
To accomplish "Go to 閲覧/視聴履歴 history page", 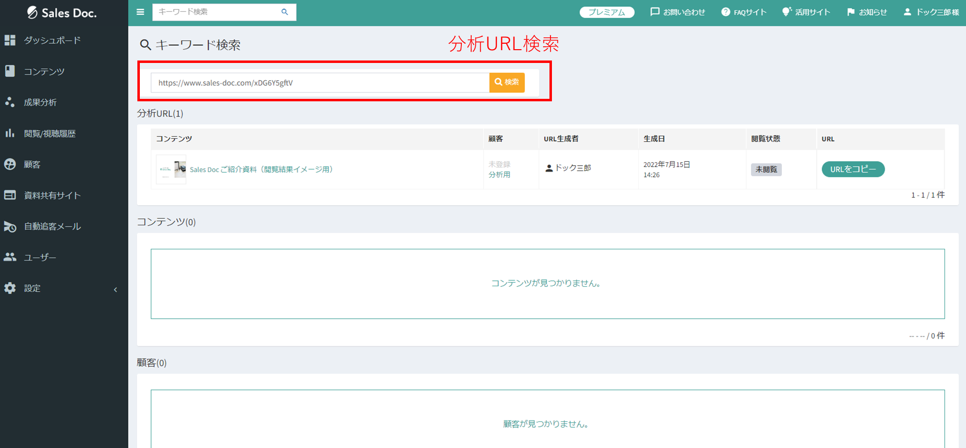I will pos(49,133).
